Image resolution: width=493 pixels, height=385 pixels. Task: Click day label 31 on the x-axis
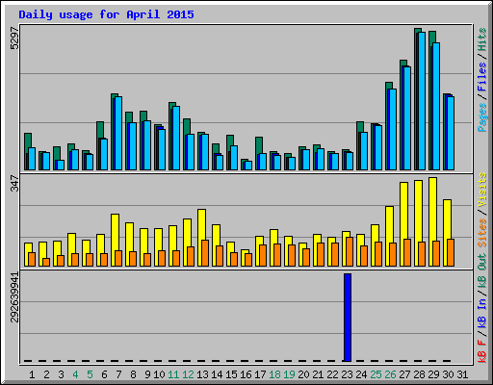pyautogui.click(x=462, y=374)
